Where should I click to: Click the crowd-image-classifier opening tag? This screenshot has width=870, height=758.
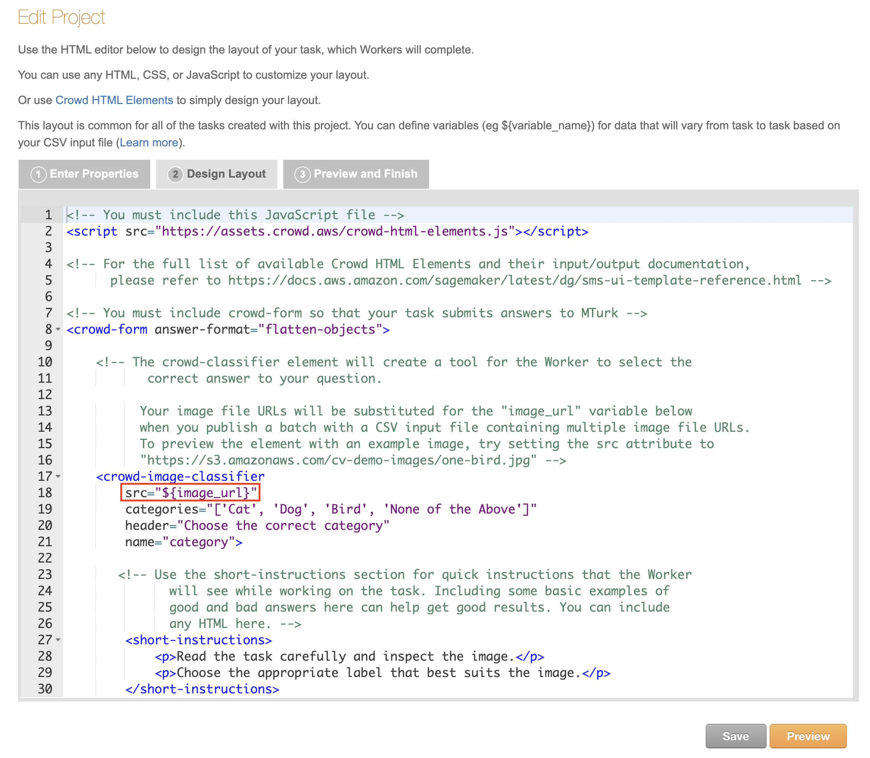[x=180, y=476]
